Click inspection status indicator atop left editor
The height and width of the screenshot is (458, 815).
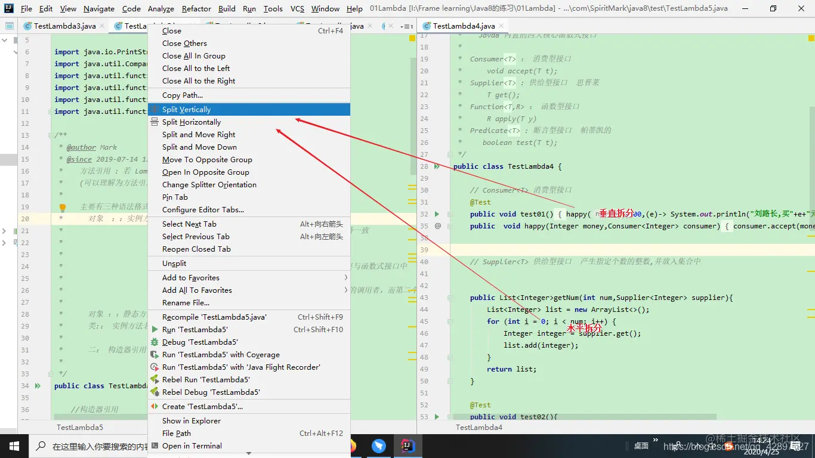click(412, 38)
